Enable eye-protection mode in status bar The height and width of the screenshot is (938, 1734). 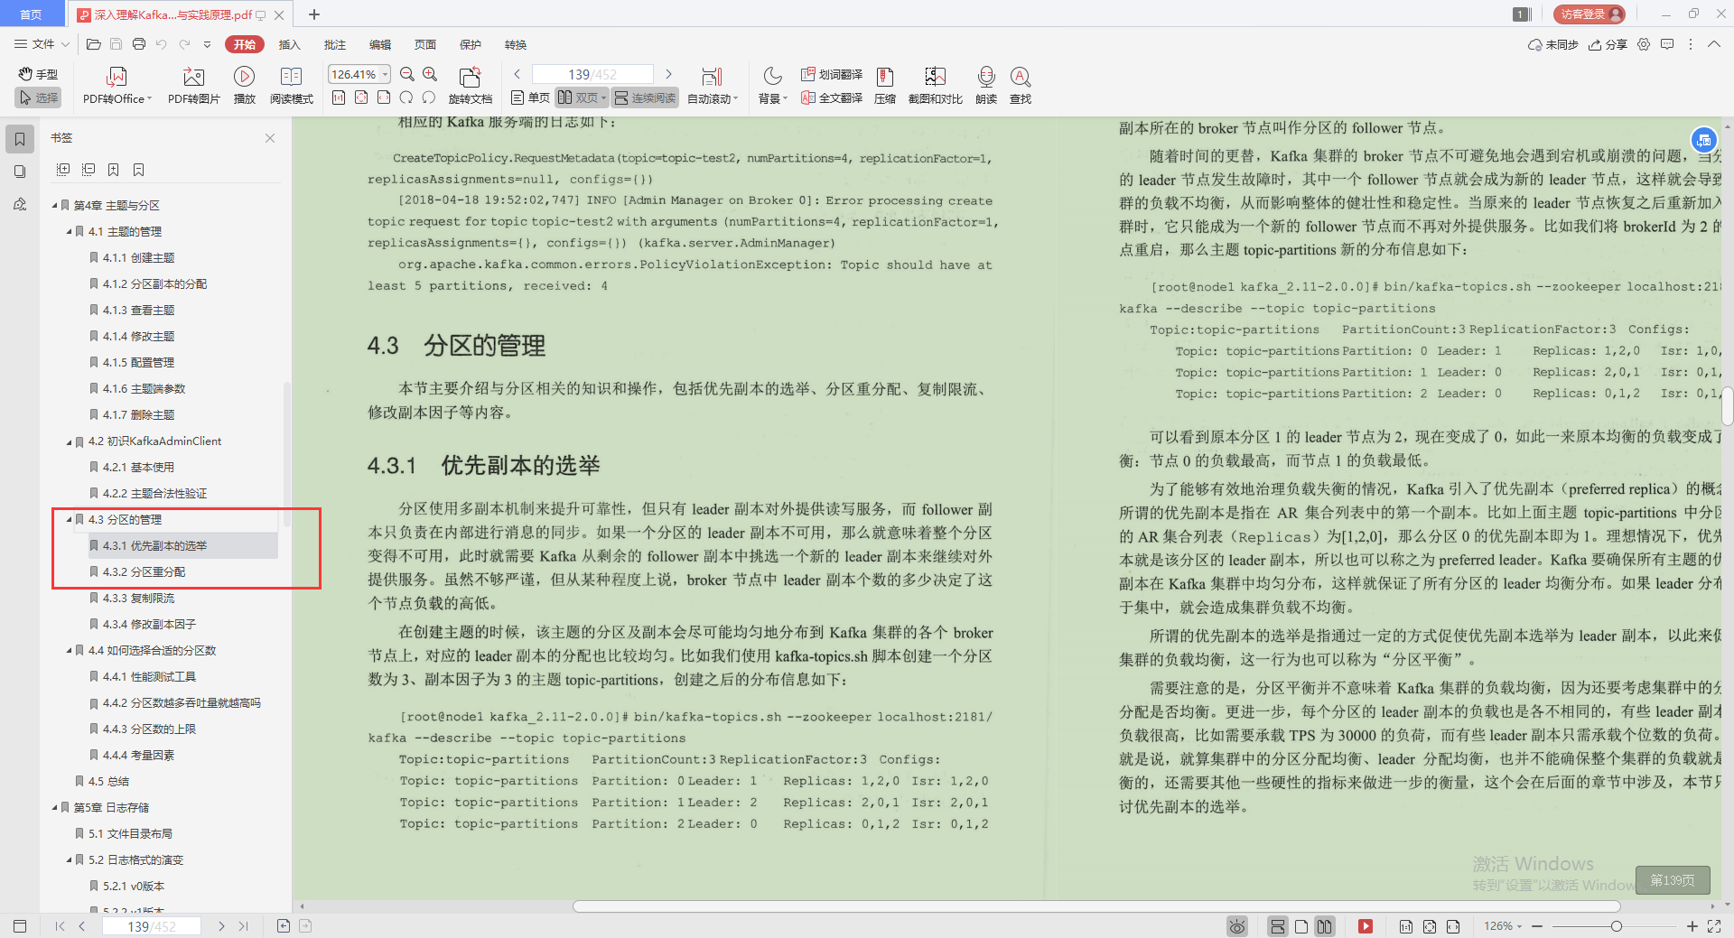1236,926
